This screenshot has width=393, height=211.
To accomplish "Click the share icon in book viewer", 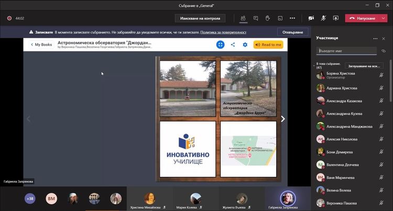I will pyautogui.click(x=233, y=45).
